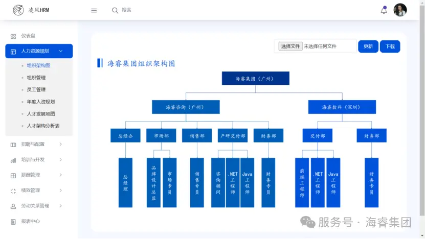Click the hamburger menu toggle icon
The width and height of the screenshot is (425, 239).
point(94,10)
